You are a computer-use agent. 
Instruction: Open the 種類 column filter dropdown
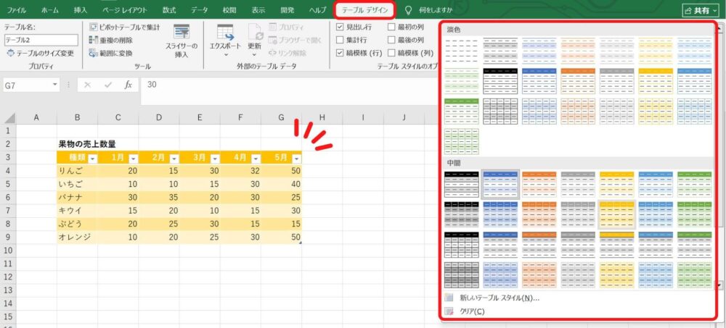click(x=93, y=159)
